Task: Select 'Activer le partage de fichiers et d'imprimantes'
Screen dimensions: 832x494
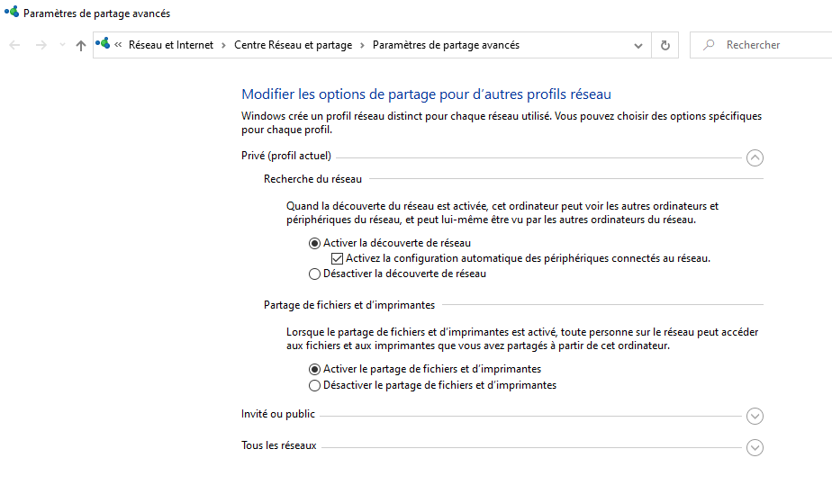Action: [425, 369]
